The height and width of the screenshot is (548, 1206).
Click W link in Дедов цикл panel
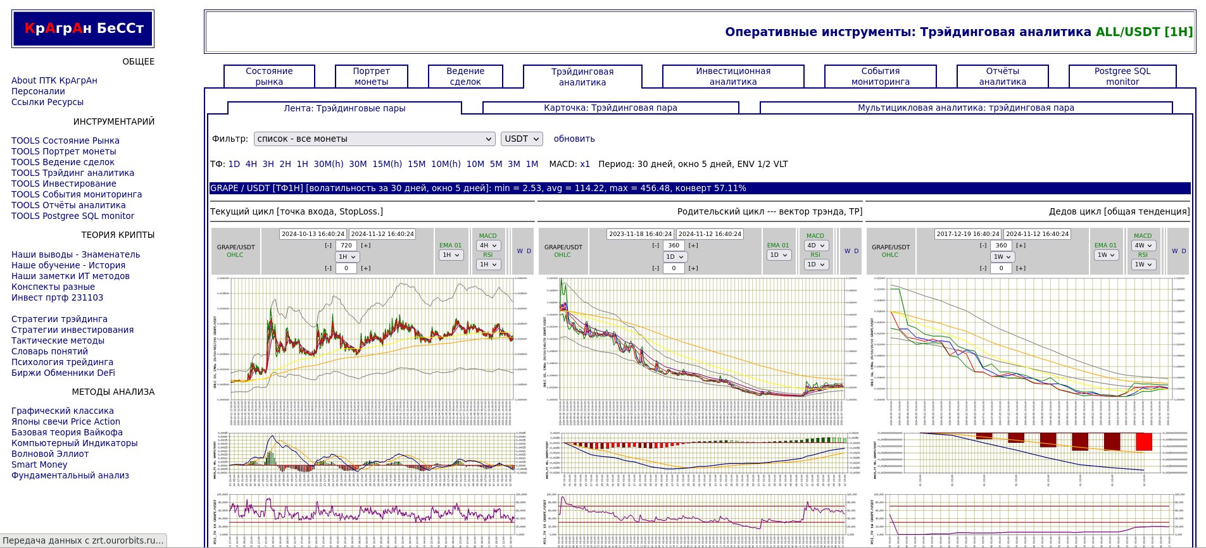coord(1174,251)
